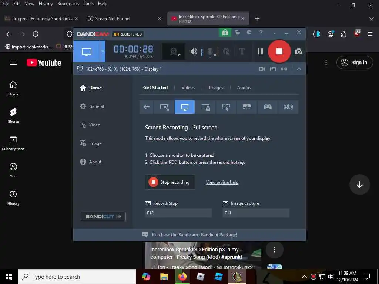
Task: Toggle the text overlay T icon
Action: [242, 51]
